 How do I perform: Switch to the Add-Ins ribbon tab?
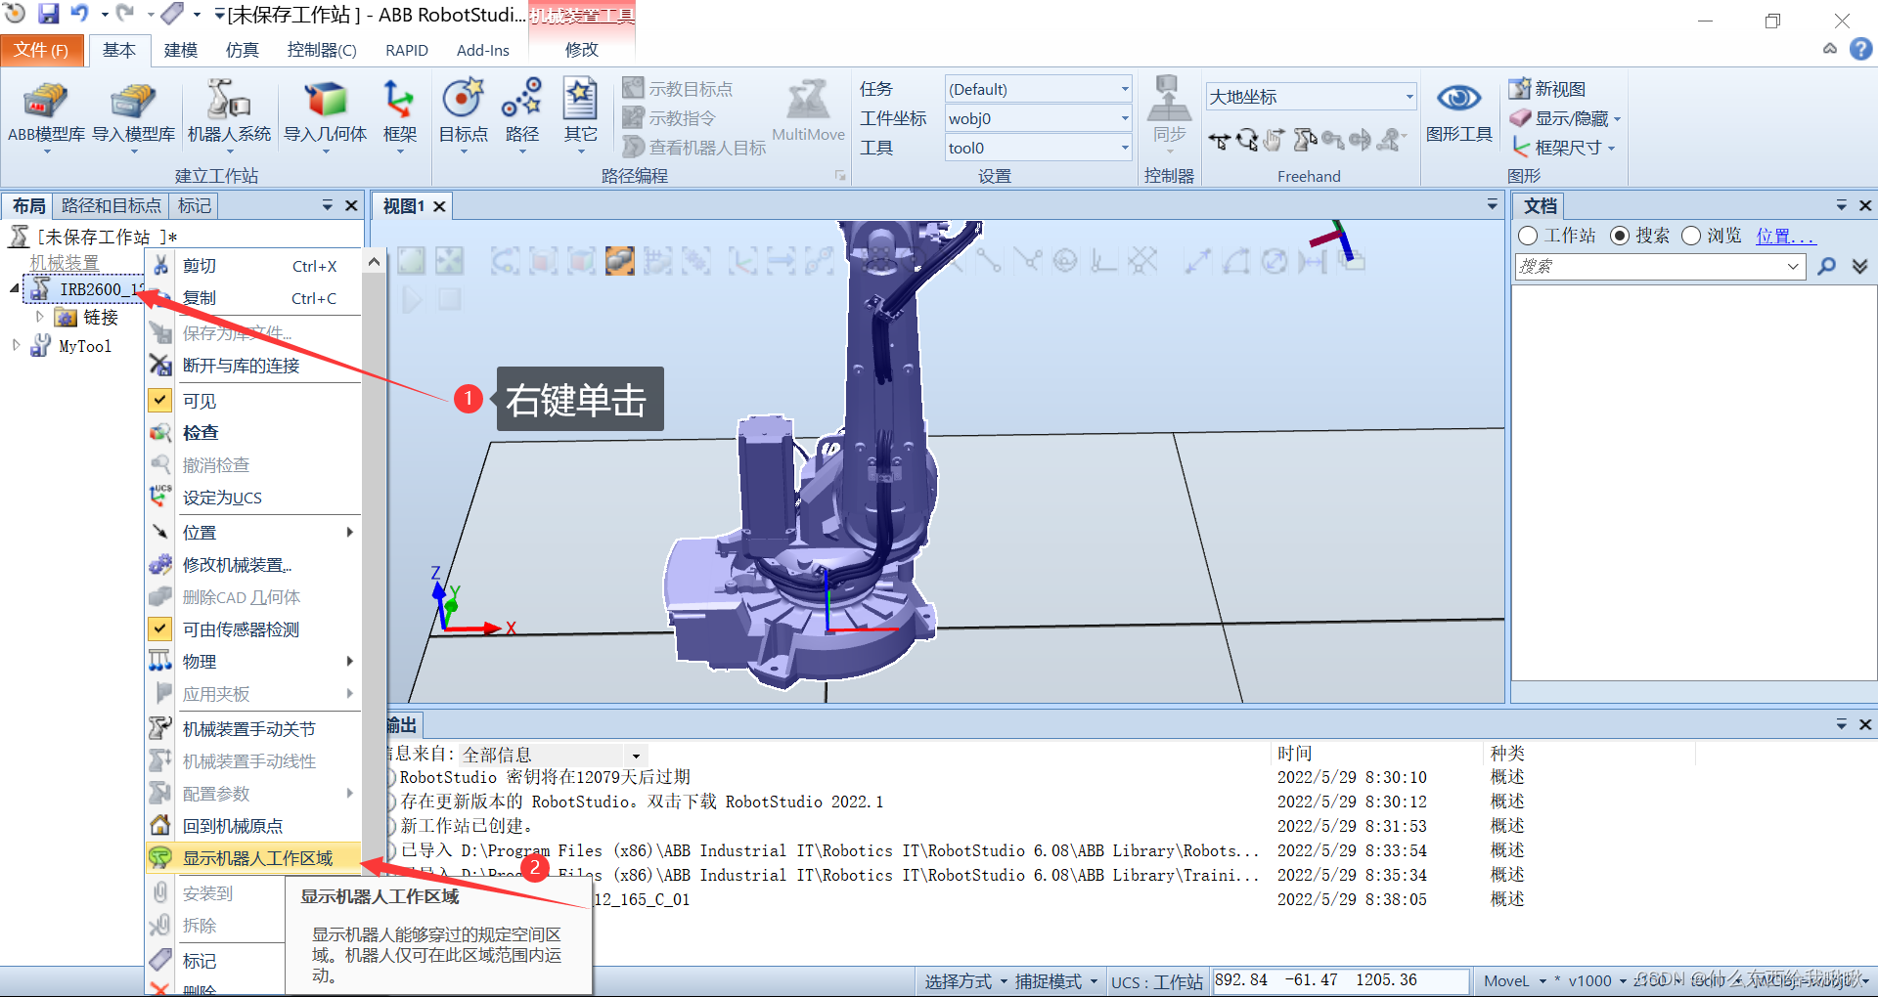coord(483,50)
